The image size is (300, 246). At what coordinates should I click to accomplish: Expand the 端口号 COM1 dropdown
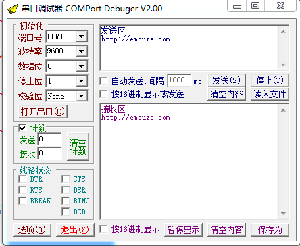coord(82,36)
